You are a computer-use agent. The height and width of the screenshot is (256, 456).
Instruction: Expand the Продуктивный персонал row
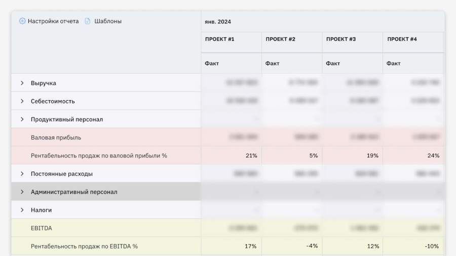point(22,119)
